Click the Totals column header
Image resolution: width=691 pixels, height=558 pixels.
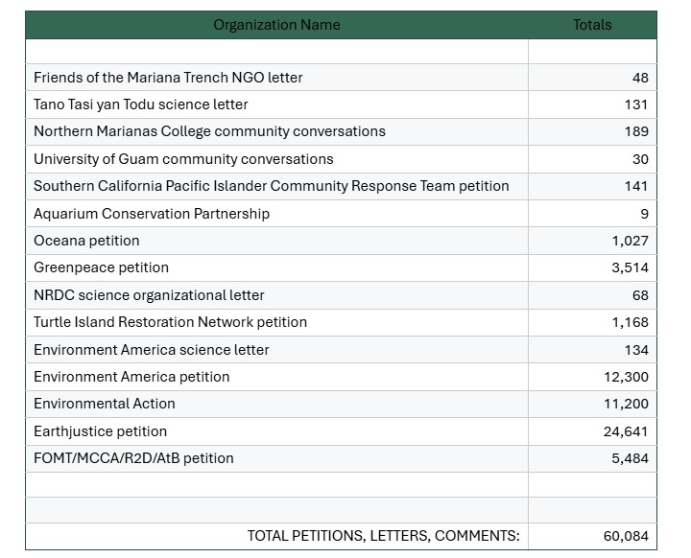592,25
